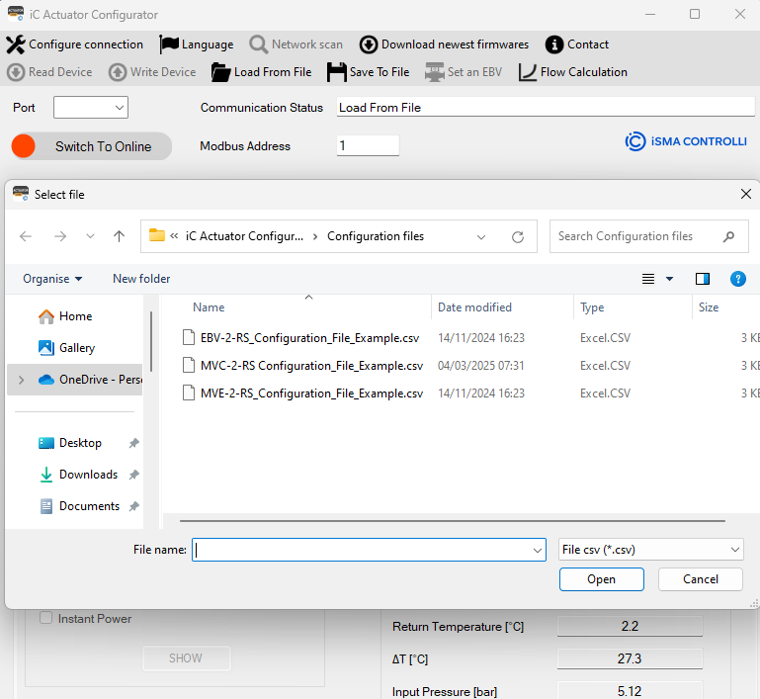The height and width of the screenshot is (699, 760).
Task: Click Set an EBV valve icon
Action: [434, 72]
